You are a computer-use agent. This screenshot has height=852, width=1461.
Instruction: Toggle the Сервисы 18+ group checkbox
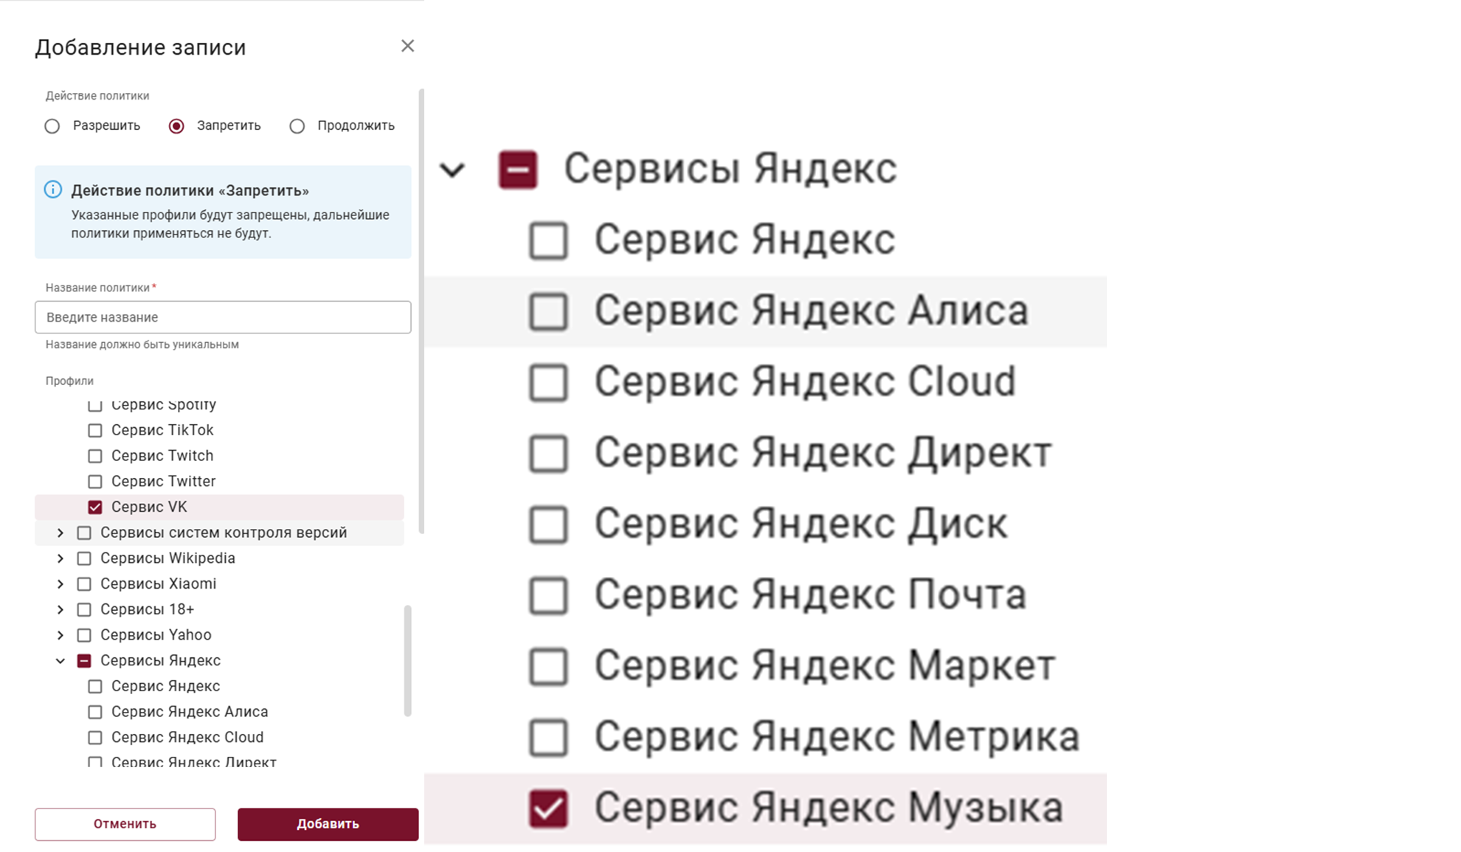(84, 609)
